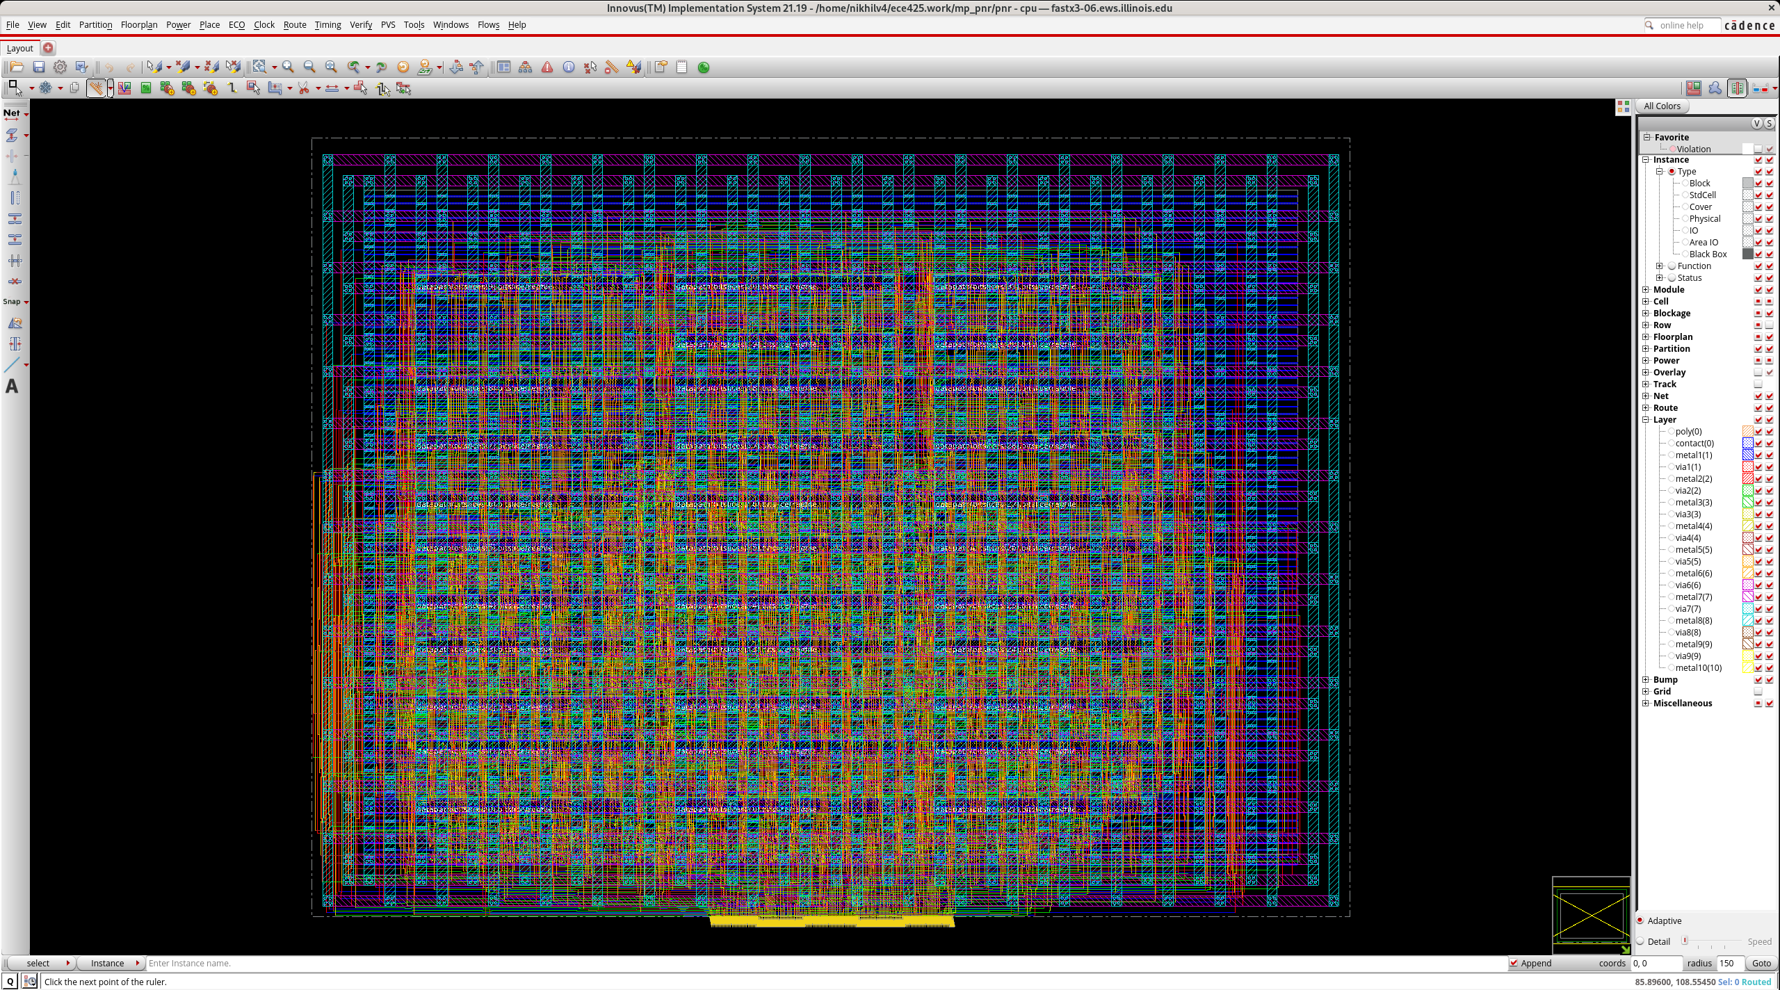This screenshot has width=1780, height=990.
Task: Click the clear ruler icon
Action: (x=612, y=67)
